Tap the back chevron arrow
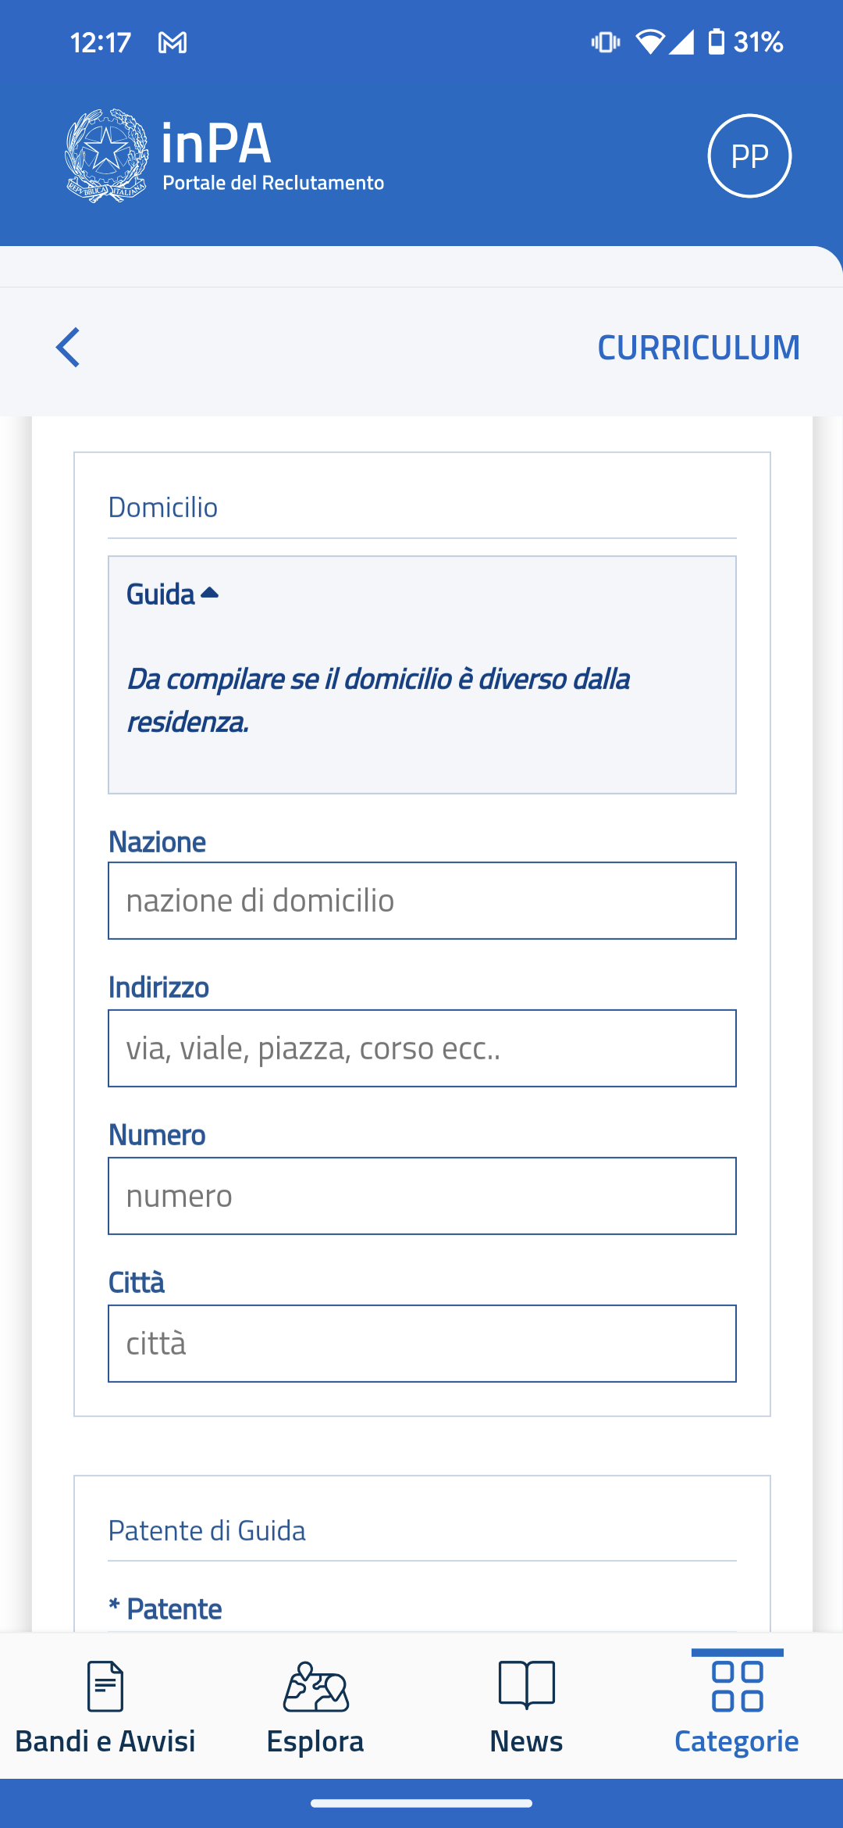 point(69,347)
